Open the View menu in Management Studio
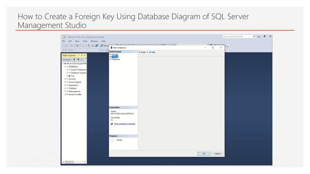This screenshot has width=310, height=174. [x=77, y=41]
